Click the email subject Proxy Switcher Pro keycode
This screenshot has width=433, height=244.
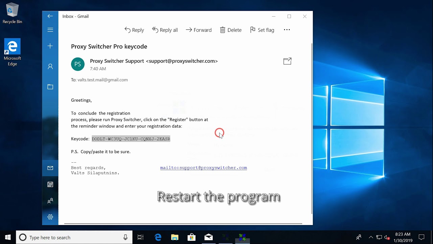coord(109,46)
